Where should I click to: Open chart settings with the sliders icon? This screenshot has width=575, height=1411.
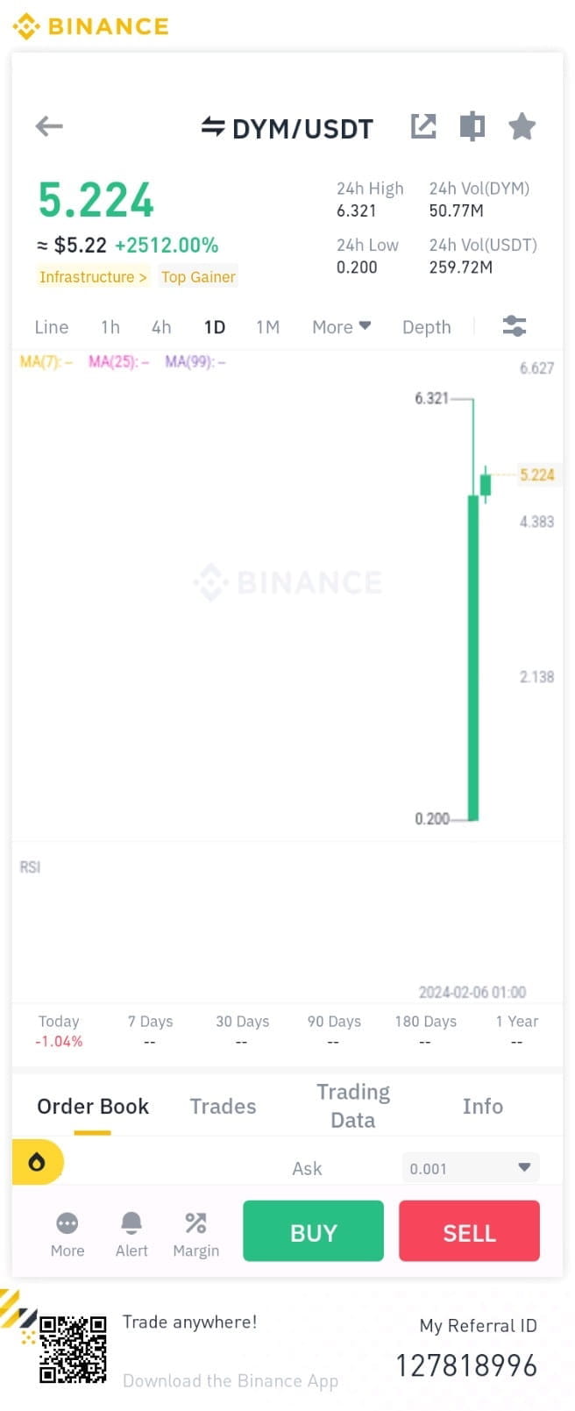pos(515,325)
